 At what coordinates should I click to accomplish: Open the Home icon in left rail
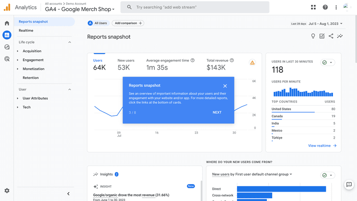click(x=7, y=23)
